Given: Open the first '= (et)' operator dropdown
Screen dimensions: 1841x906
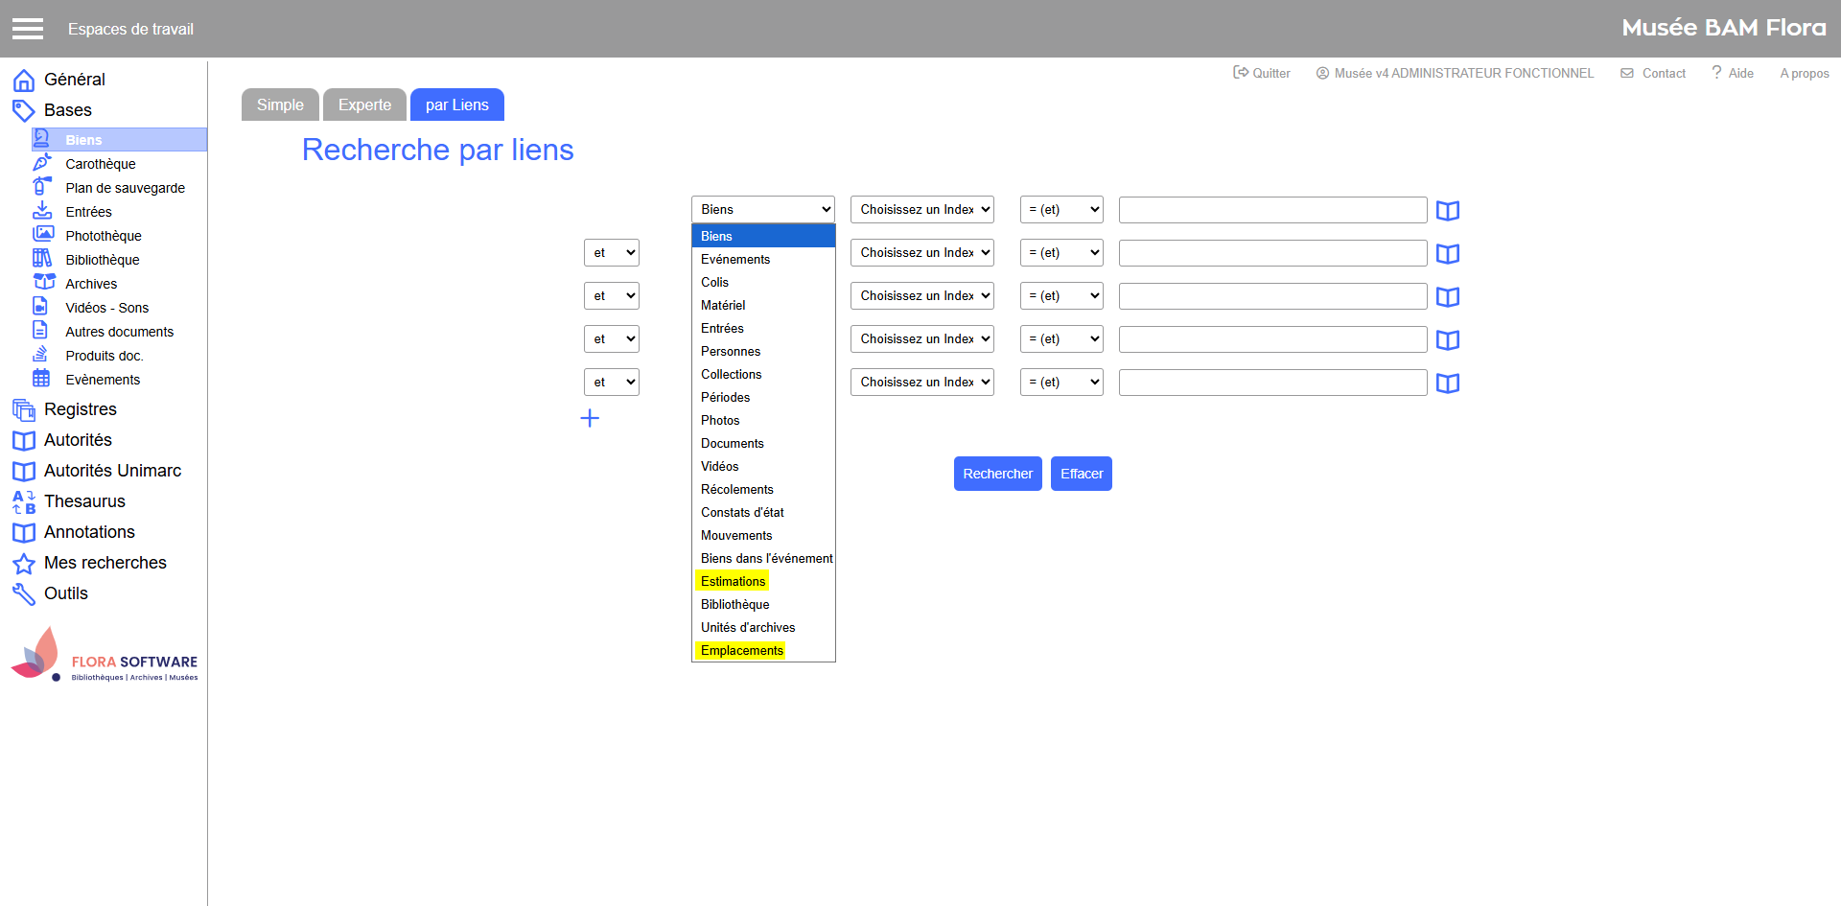Looking at the screenshot, I should coord(1061,210).
